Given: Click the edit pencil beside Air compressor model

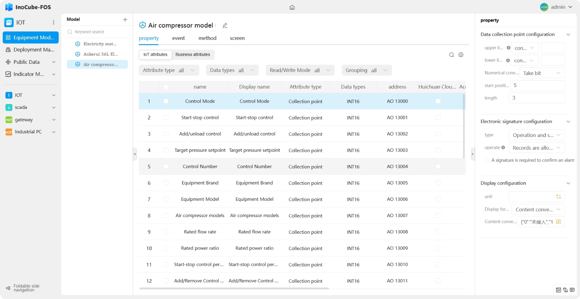Looking at the screenshot, I should coord(225,25).
